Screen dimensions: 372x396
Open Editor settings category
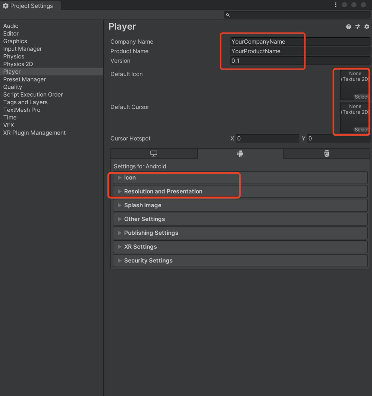click(x=52, y=33)
